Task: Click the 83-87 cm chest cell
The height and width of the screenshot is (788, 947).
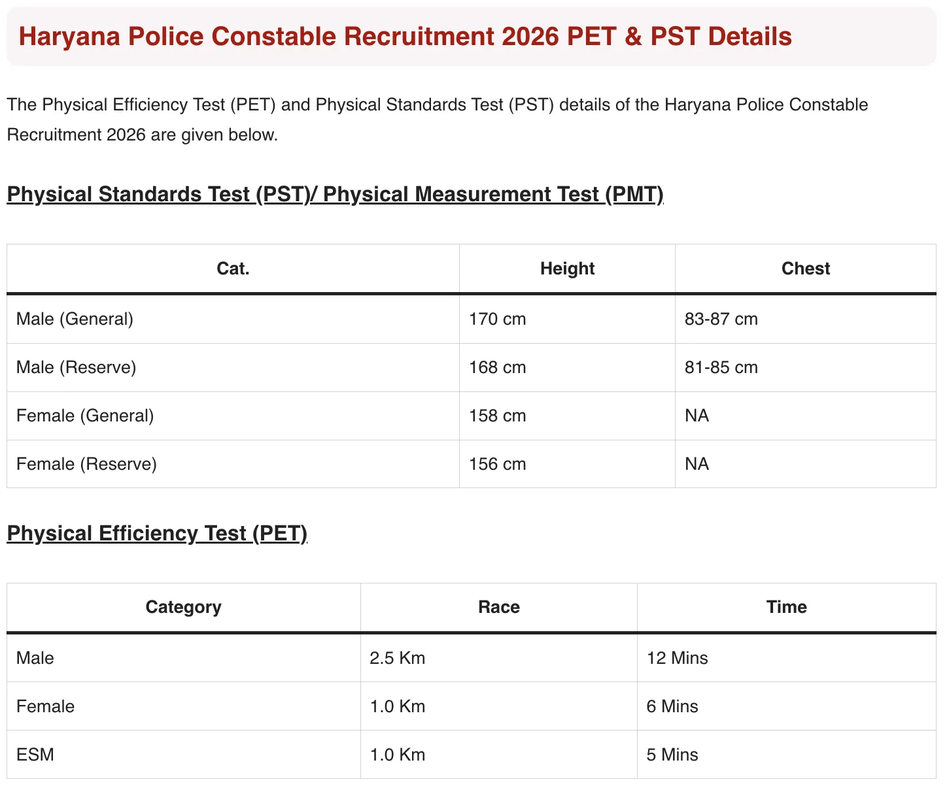Action: [x=721, y=319]
